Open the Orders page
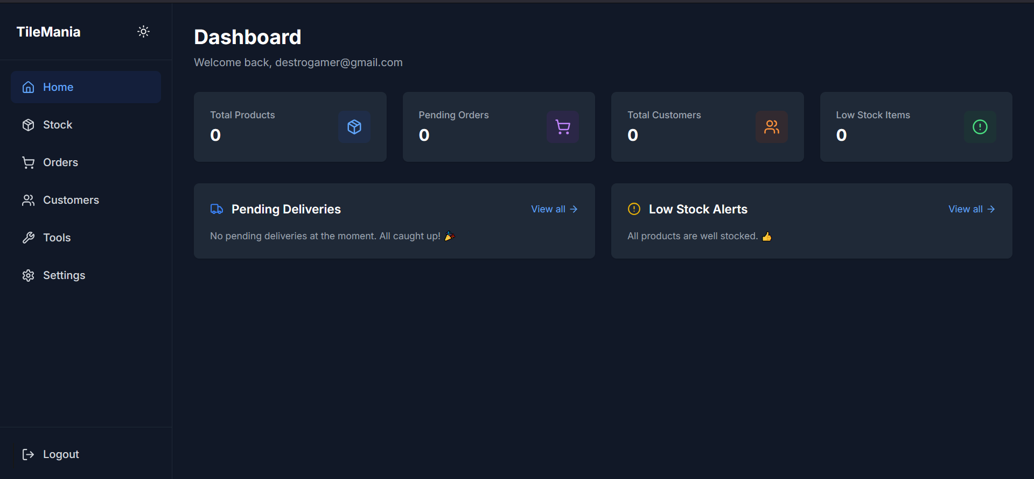This screenshot has width=1034, height=479. [60, 162]
